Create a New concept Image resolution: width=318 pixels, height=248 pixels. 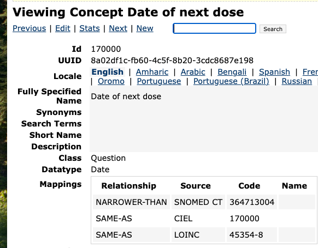(145, 28)
